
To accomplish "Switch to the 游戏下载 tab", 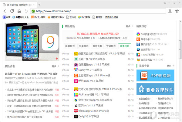I will pos(97,46).
